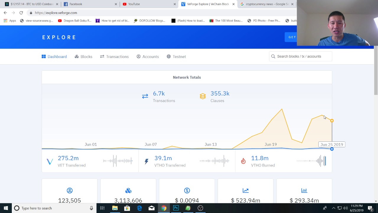
Task: Open the Dragon Ball Goku bookmark
Action: click(75, 21)
